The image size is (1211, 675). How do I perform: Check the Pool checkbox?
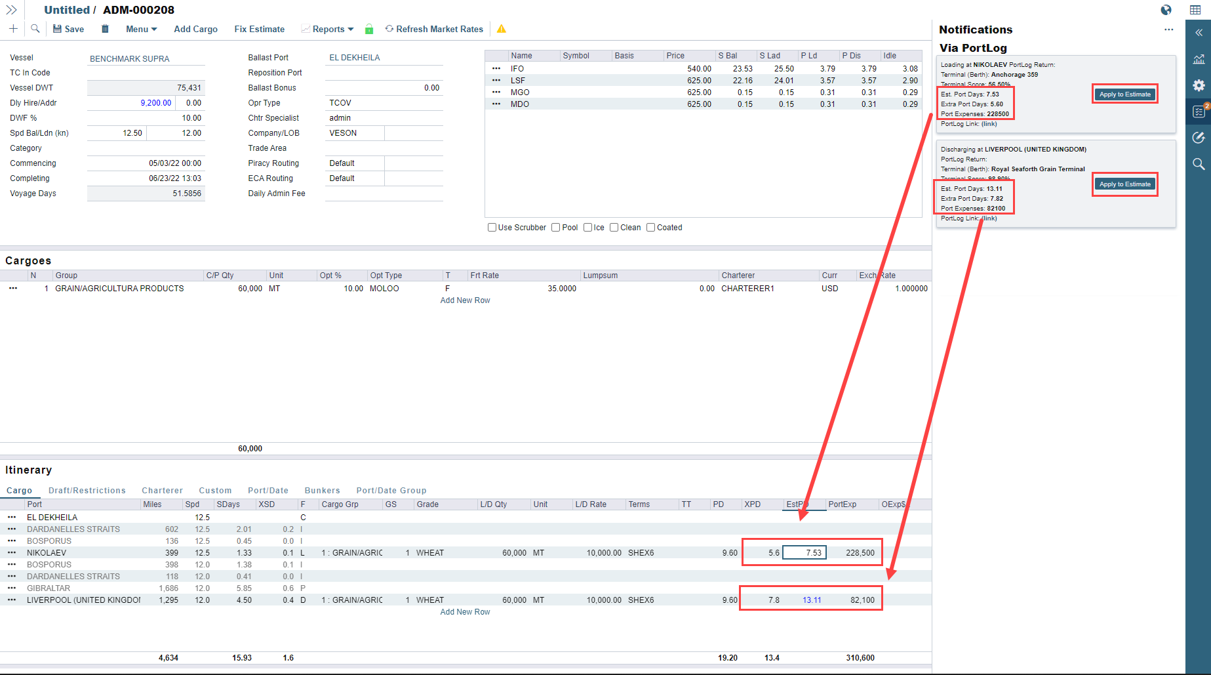pos(556,228)
